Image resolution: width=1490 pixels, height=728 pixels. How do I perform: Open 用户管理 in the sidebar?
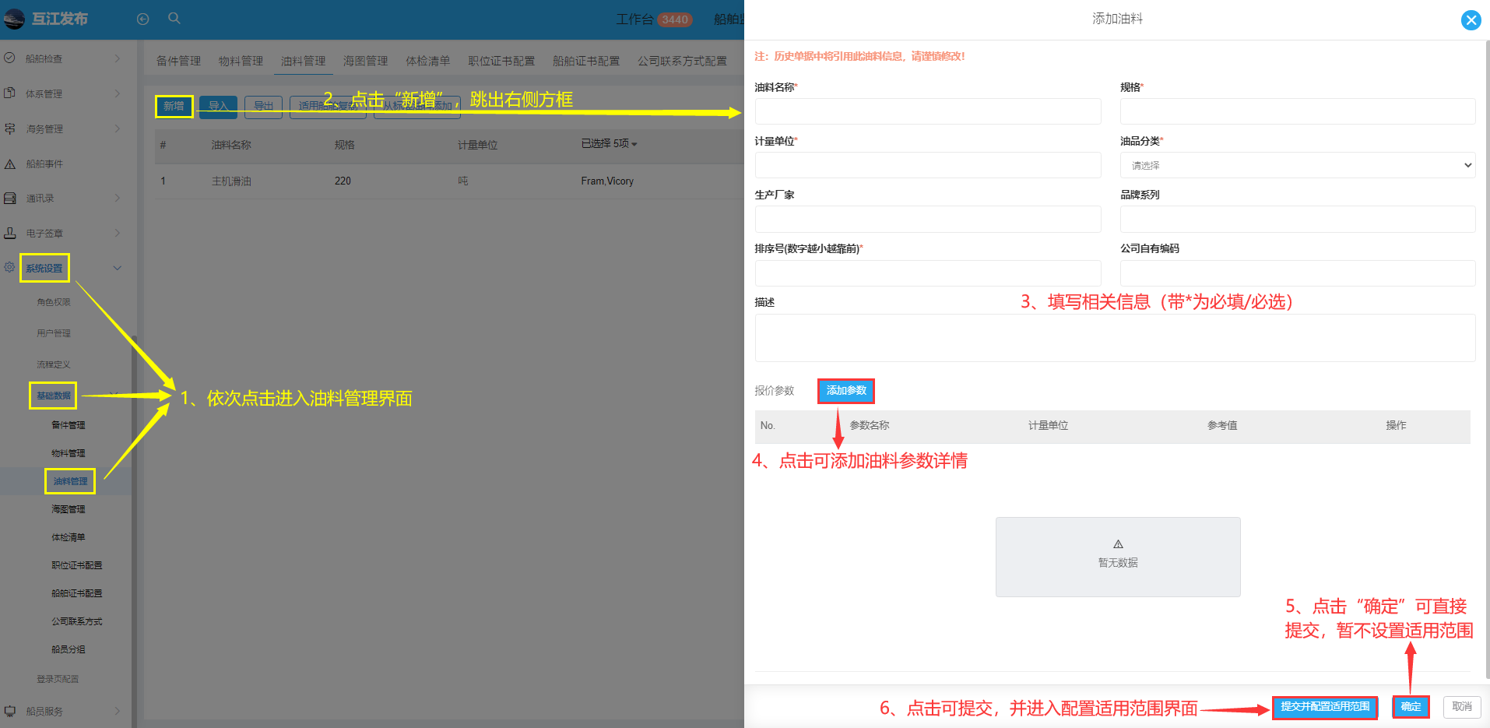click(x=54, y=333)
